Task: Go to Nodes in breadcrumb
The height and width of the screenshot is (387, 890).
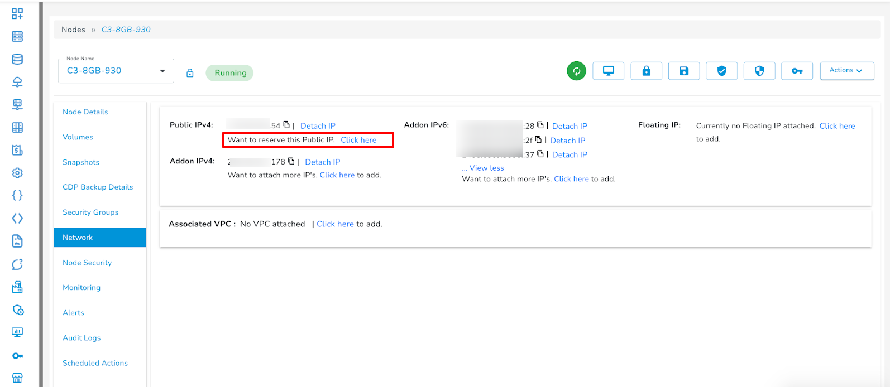Action: 73,30
